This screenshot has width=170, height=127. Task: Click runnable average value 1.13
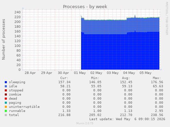(128, 111)
